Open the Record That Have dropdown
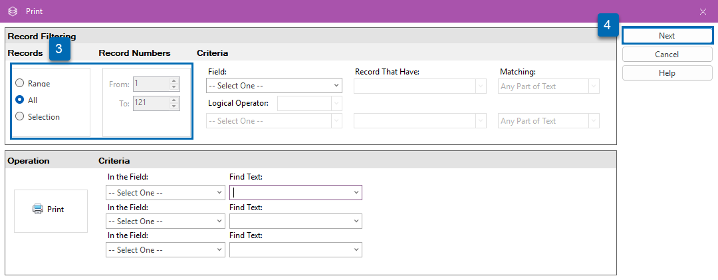 click(420, 86)
